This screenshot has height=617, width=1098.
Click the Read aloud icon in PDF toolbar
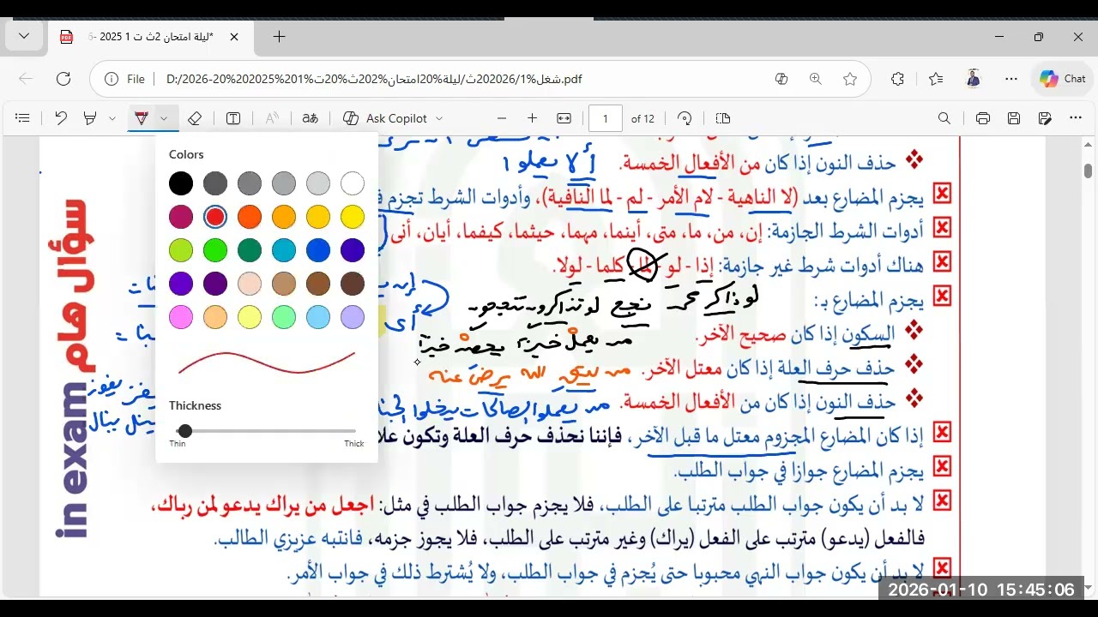pyautogui.click(x=272, y=118)
